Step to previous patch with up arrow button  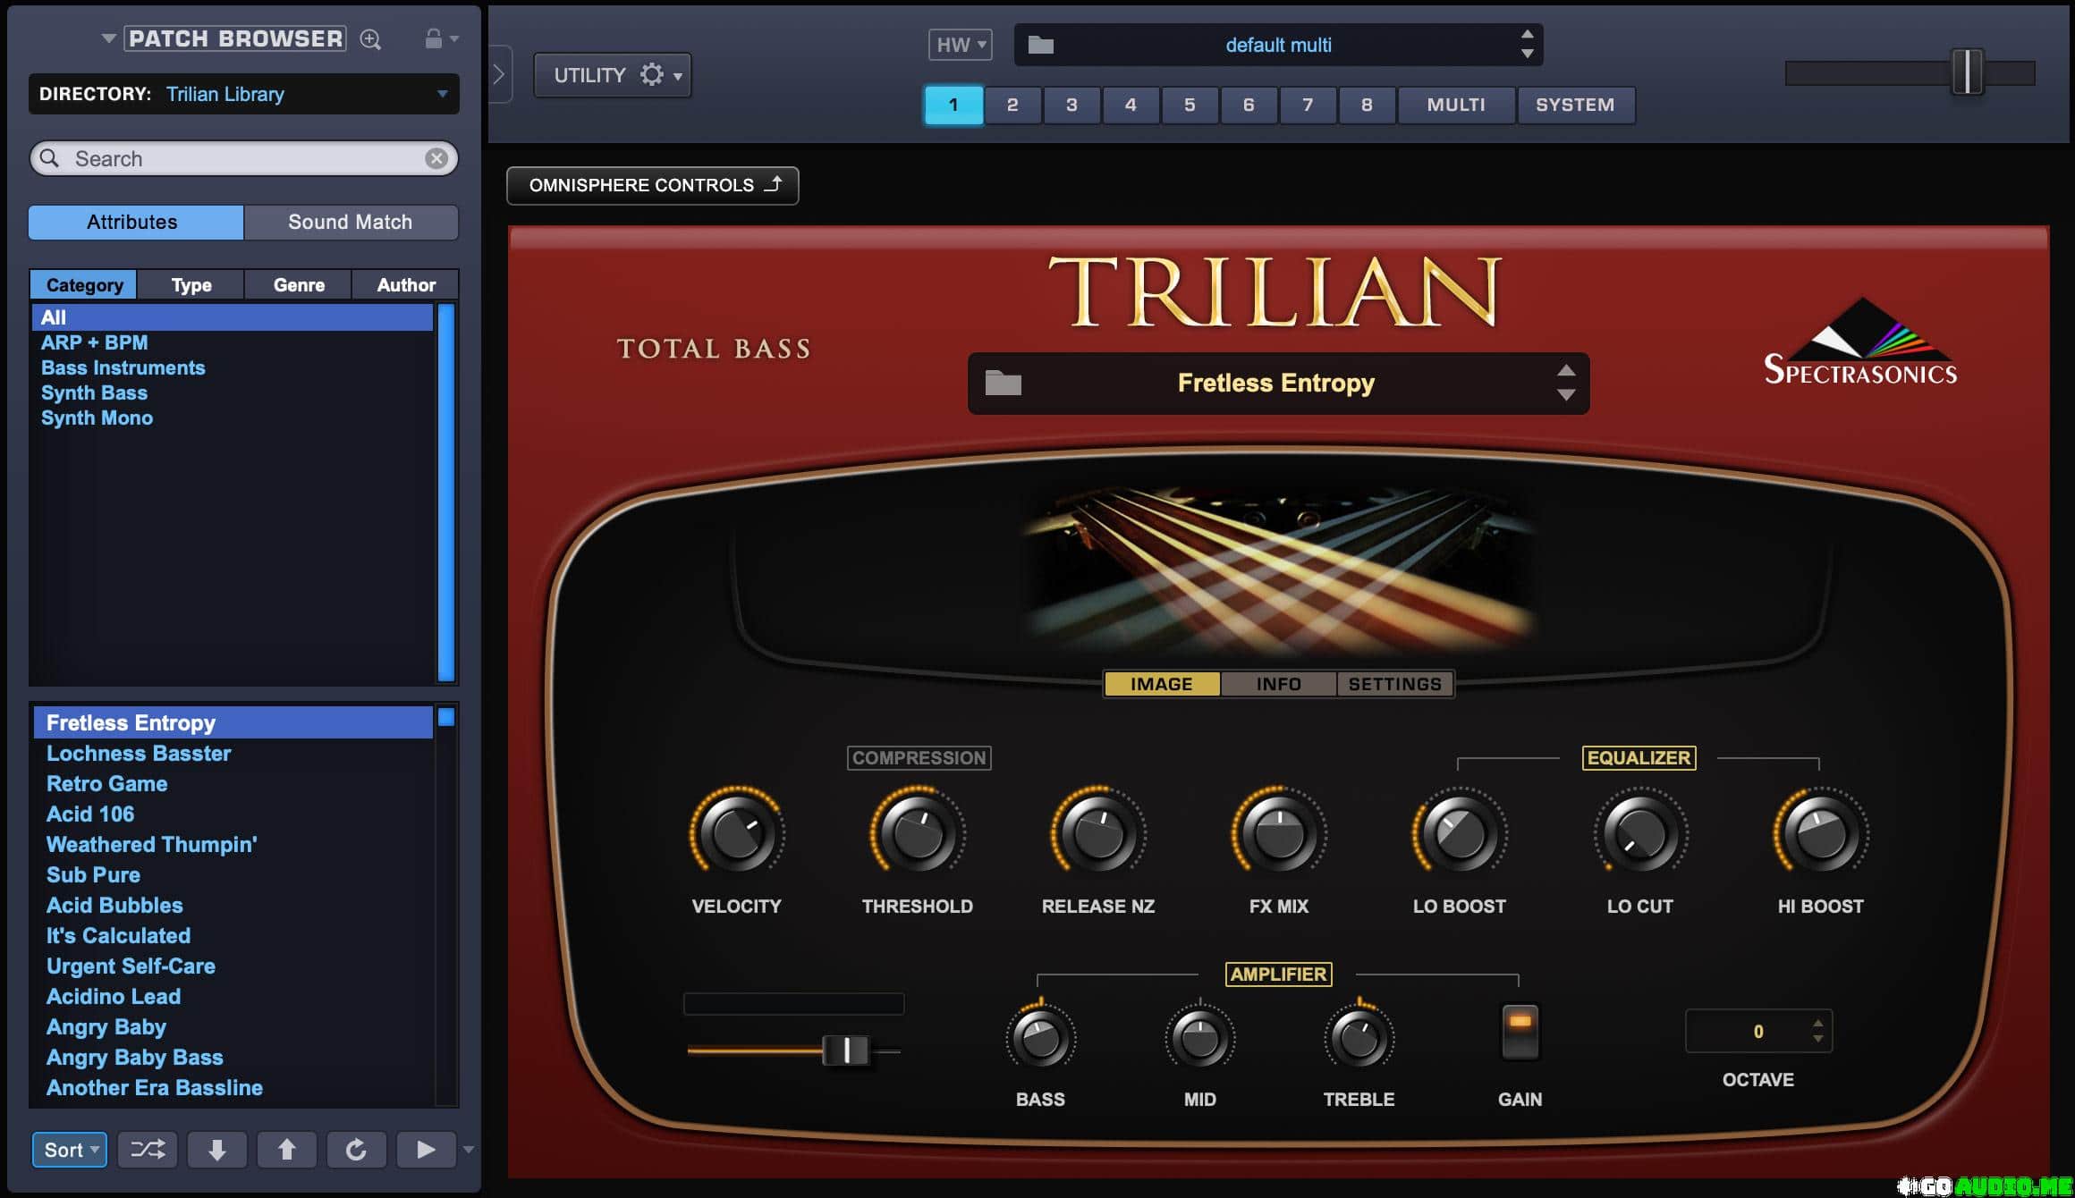tap(287, 1150)
